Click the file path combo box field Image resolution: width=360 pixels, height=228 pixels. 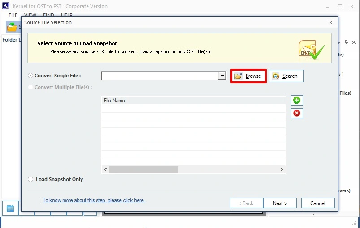pos(160,76)
